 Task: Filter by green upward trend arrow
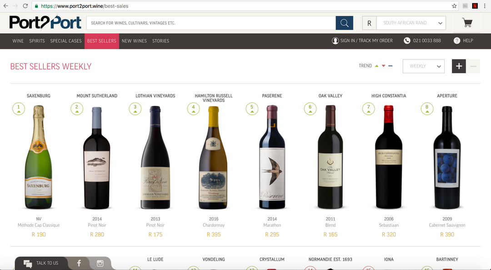(x=376, y=66)
